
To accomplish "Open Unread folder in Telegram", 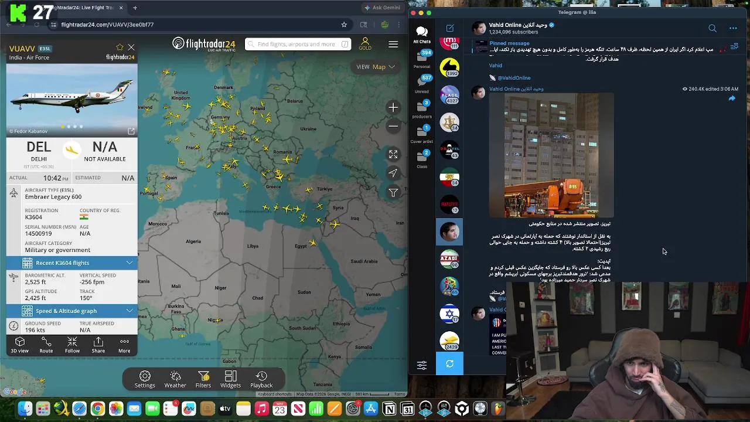I will pyautogui.click(x=422, y=84).
